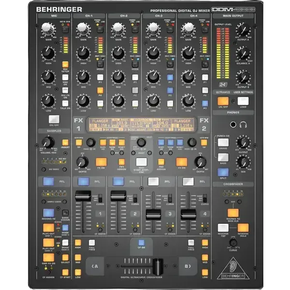Toggle the XMC ON button
The height and width of the screenshot is (290, 290).
coord(65,77)
